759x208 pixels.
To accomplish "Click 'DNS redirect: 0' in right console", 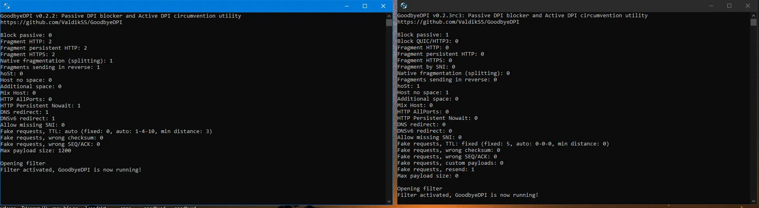I will click(421, 125).
